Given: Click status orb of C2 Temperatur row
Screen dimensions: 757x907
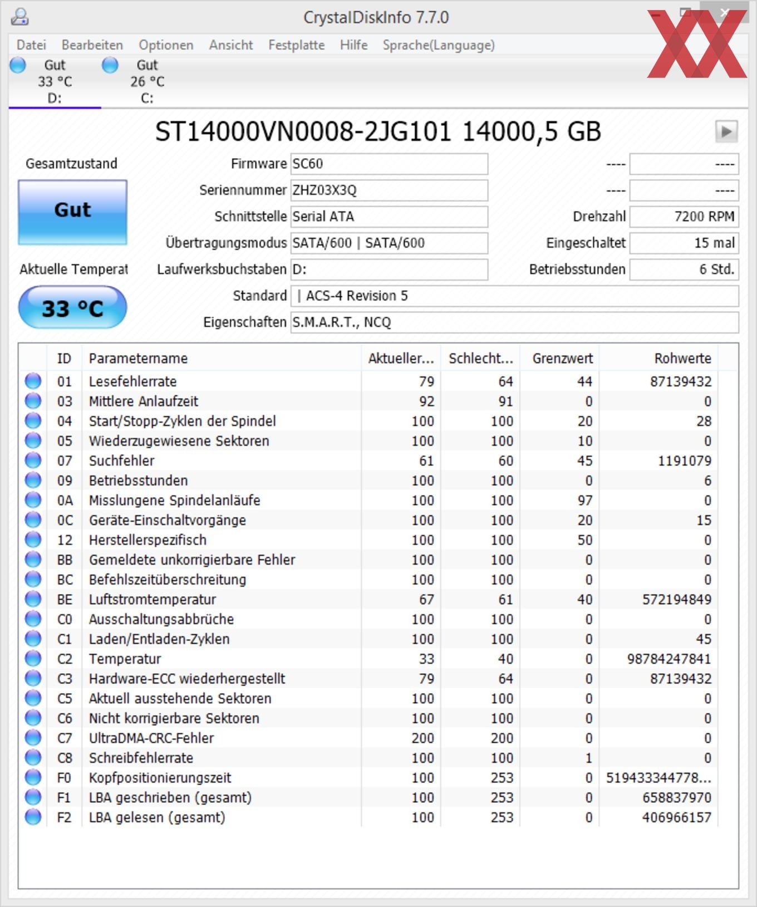Looking at the screenshot, I should pos(33,658).
